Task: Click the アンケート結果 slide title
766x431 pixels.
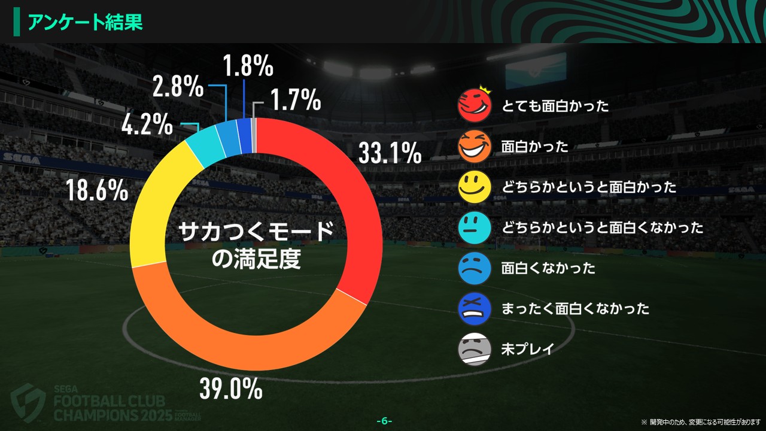Action: 85,22
